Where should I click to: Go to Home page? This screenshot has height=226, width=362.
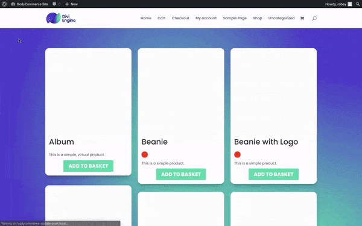coord(146,18)
